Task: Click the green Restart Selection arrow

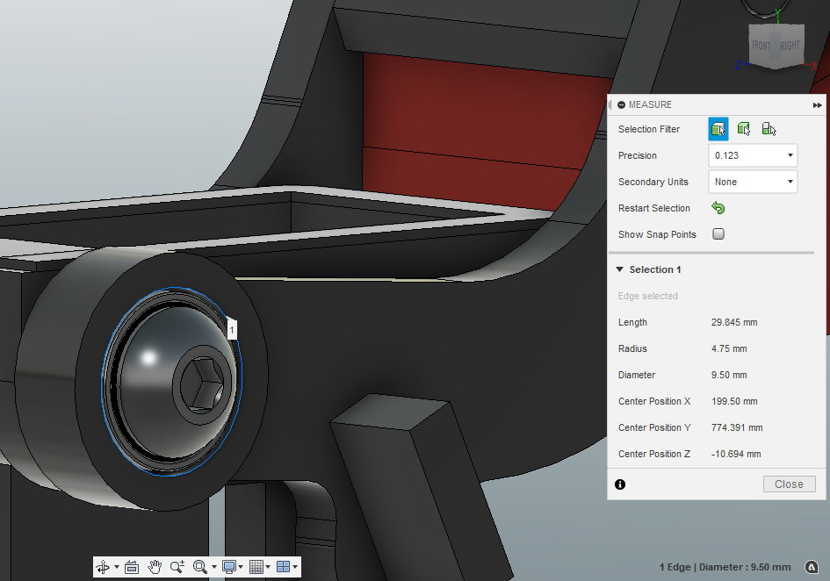Action: pyautogui.click(x=718, y=208)
